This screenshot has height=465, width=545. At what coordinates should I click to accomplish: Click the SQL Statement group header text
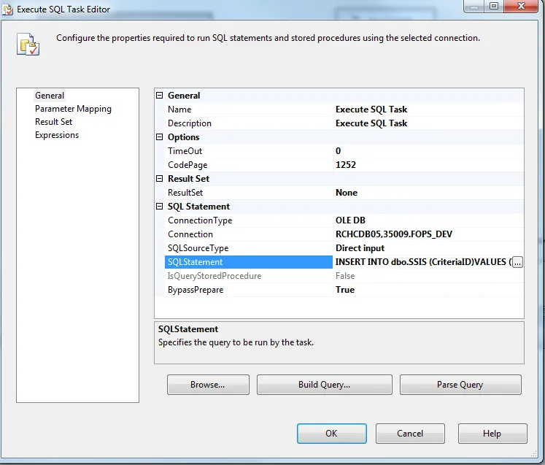(198, 207)
